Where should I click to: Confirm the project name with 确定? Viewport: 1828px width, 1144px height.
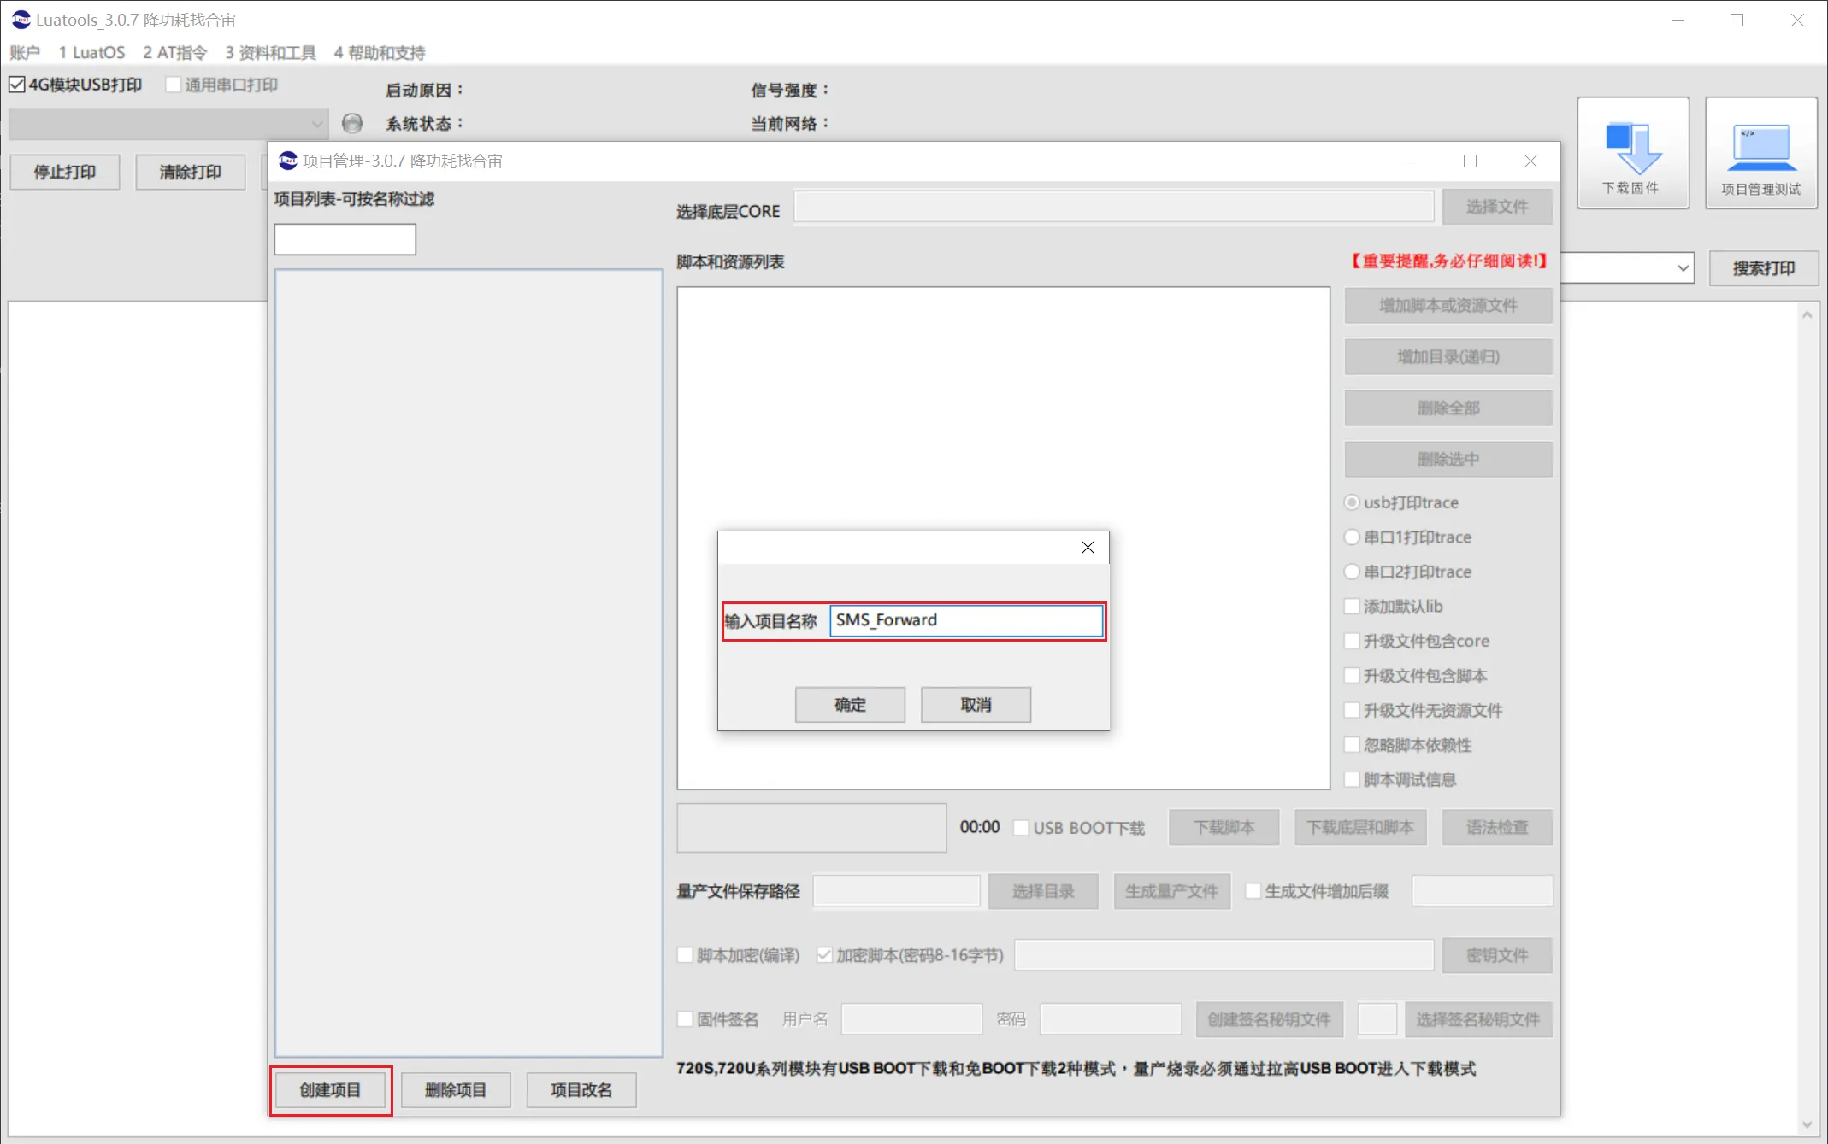pos(850,705)
